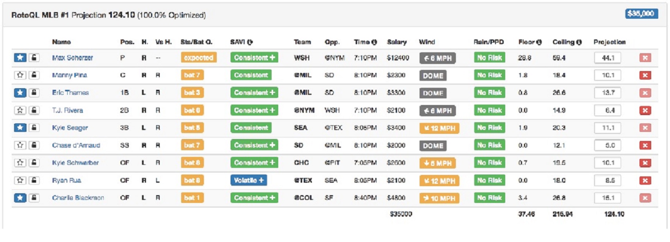Click Time column info icon

pyautogui.click(x=374, y=42)
